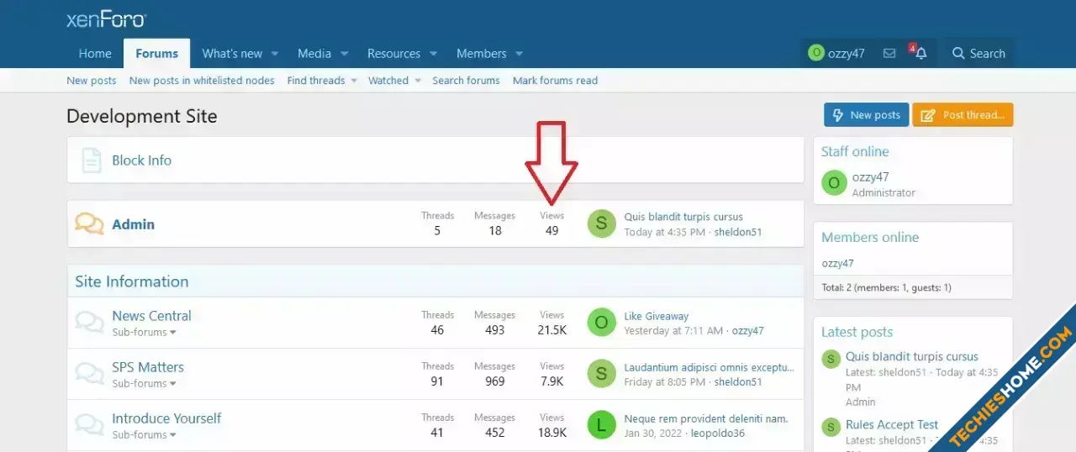Open the inbox envelope icon
The width and height of the screenshot is (1076, 452).
(x=889, y=53)
